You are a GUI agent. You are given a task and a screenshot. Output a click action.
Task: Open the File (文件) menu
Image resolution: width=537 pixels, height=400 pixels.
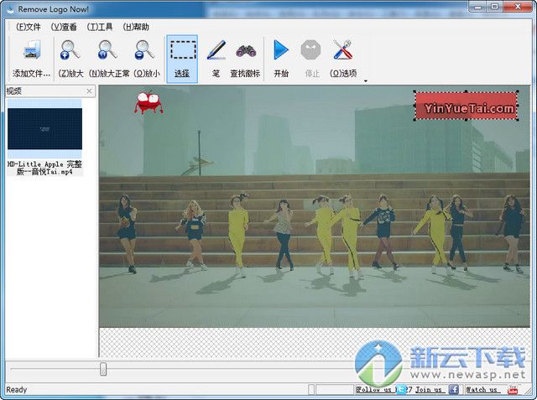[x=29, y=27]
